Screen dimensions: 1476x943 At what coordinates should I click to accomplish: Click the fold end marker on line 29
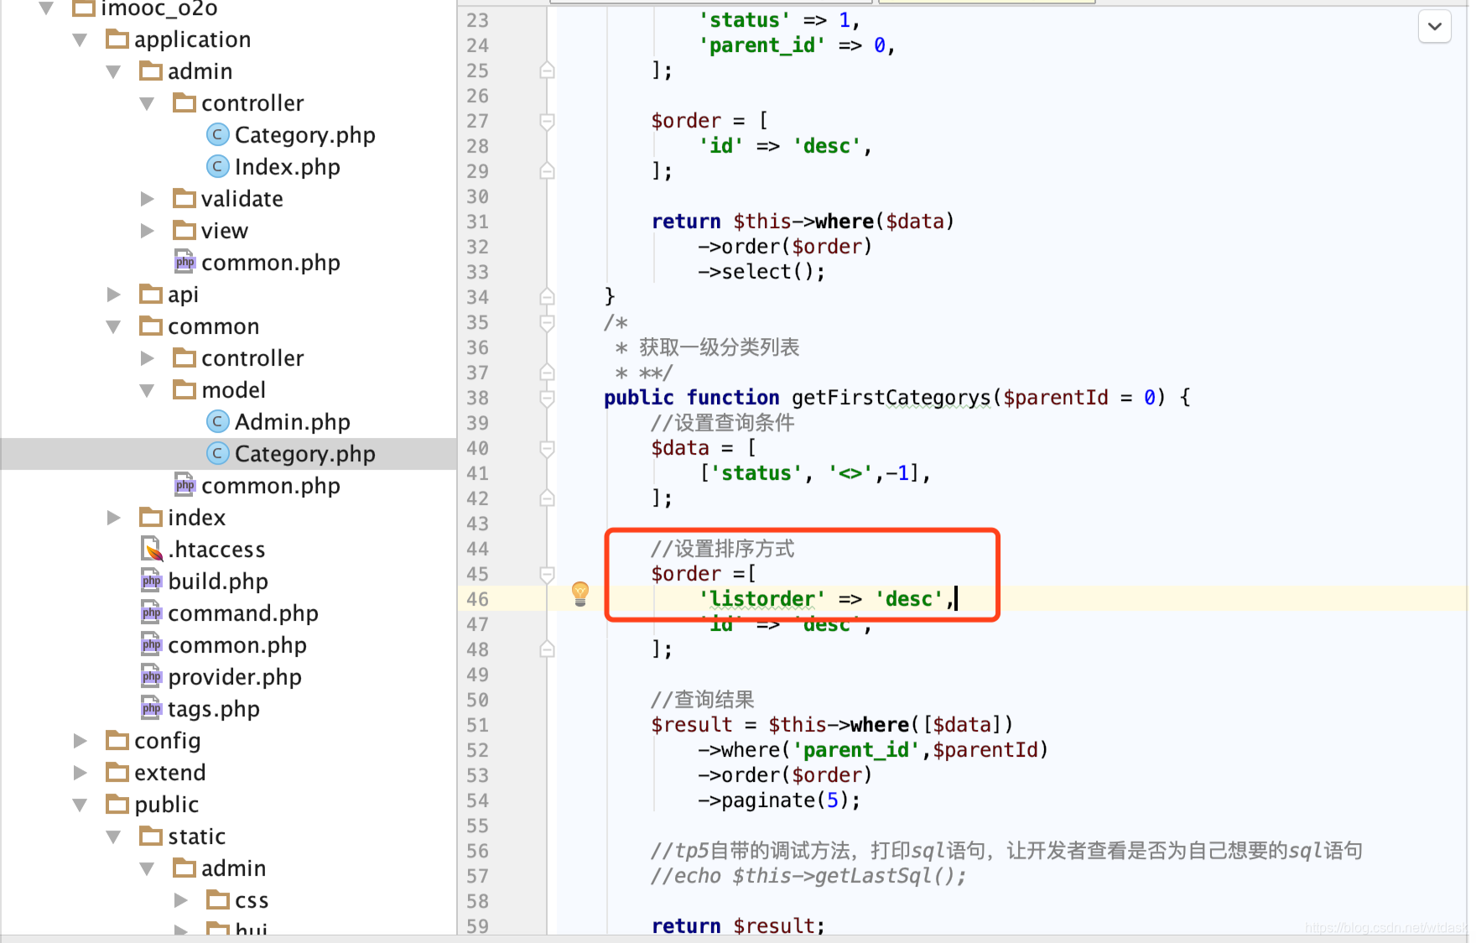point(547,170)
